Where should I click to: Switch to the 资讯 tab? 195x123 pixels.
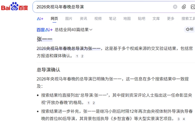tap(83, 19)
